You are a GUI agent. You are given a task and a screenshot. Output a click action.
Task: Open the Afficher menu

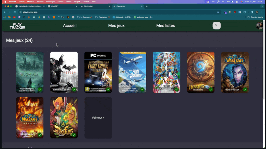coord(40,2)
